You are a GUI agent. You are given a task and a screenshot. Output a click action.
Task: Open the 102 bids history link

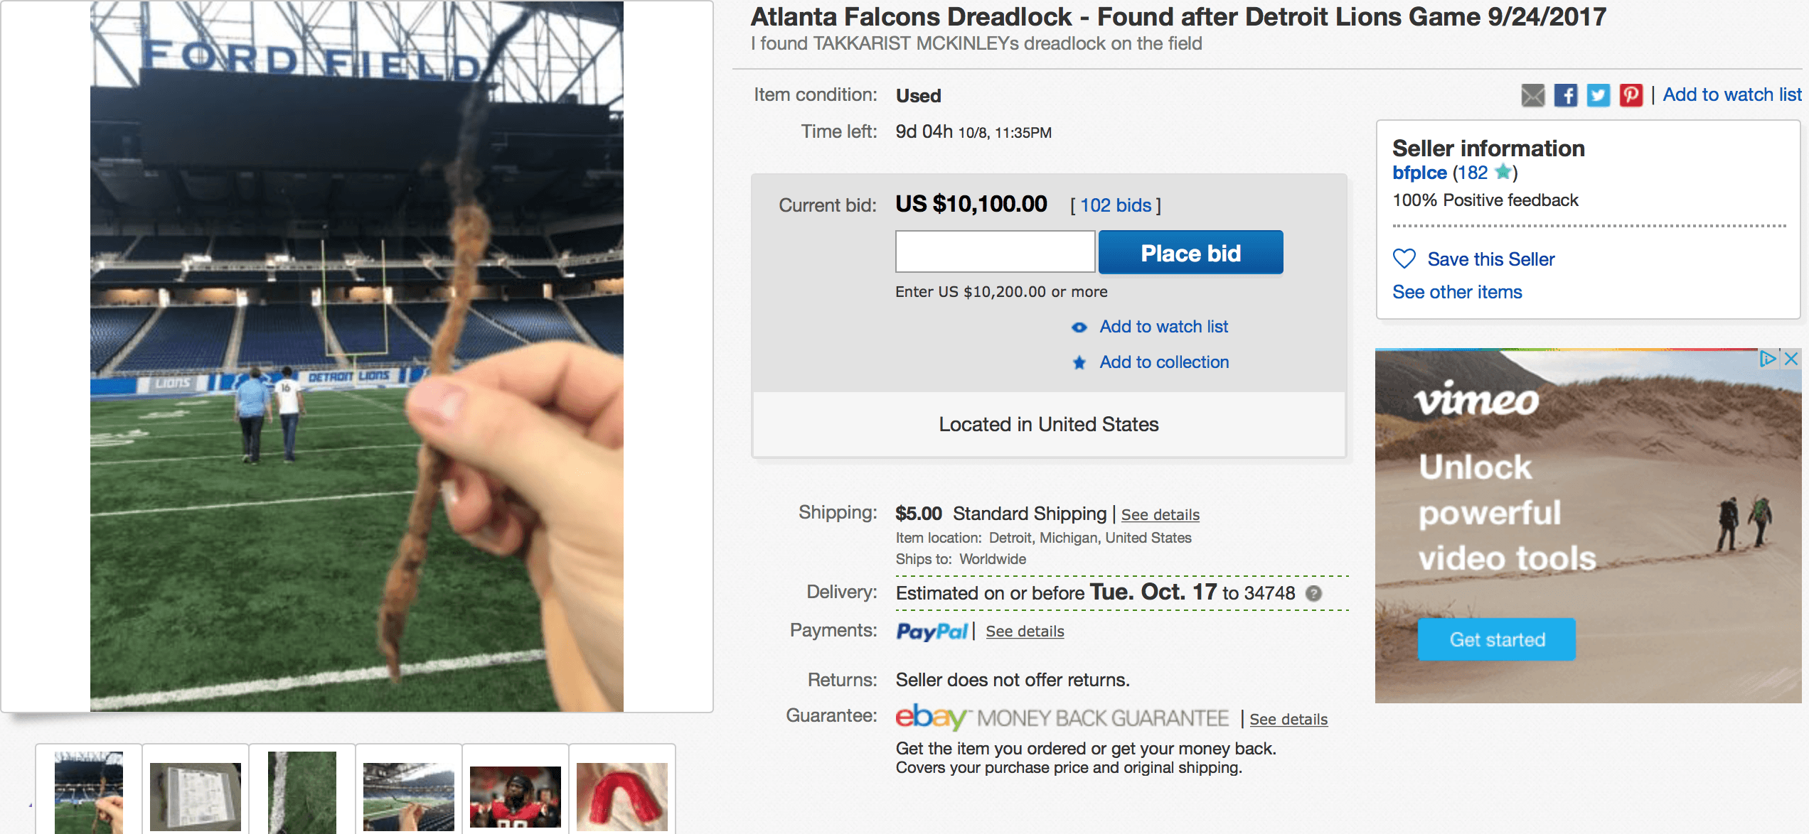coord(1115,206)
